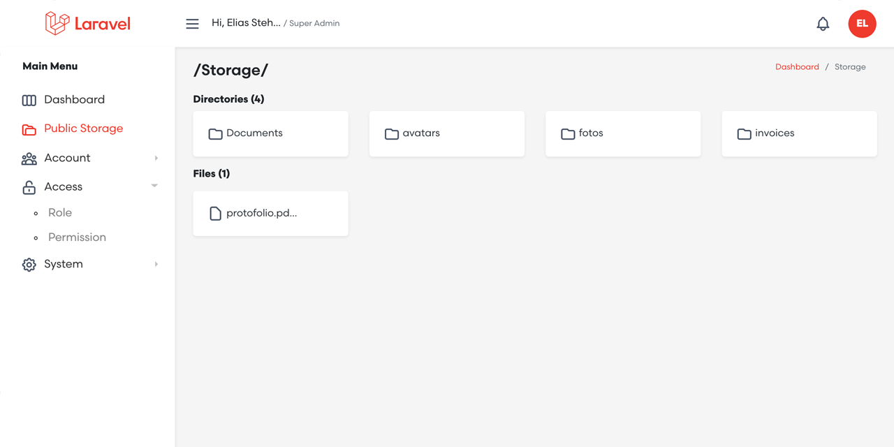Select Permission from the sidebar menu
The image size is (894, 447).
(77, 237)
